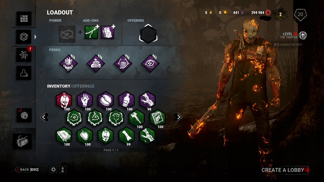Open the Bloodweb tab with alert
324x182 pixels.
point(24,55)
